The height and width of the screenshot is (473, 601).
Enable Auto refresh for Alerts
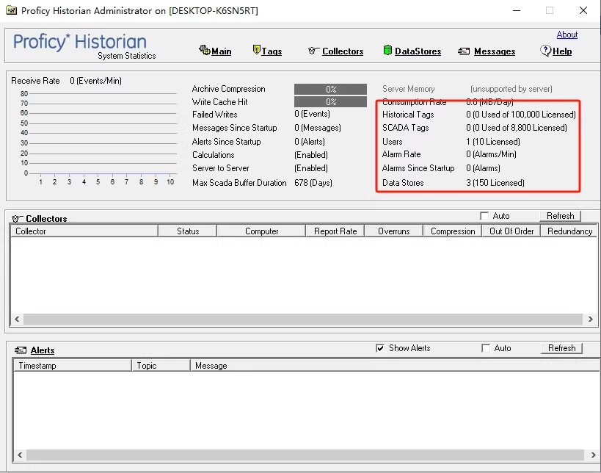point(486,348)
